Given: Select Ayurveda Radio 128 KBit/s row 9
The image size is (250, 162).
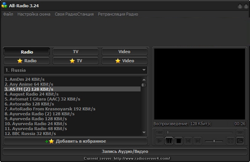Looking at the screenshot, I should pos(72,119).
